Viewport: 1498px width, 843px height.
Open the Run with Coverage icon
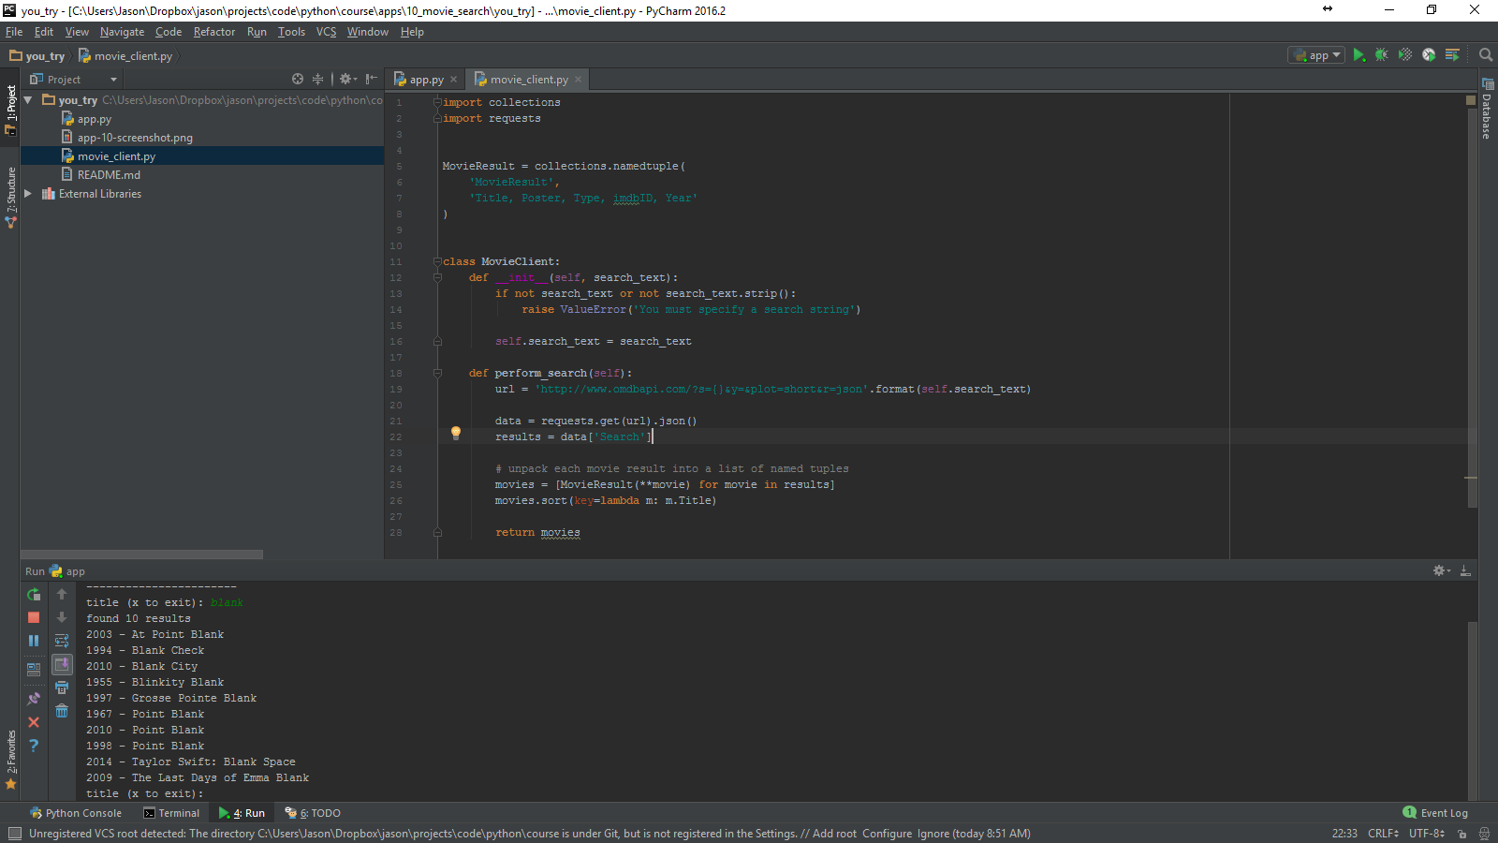1405,54
